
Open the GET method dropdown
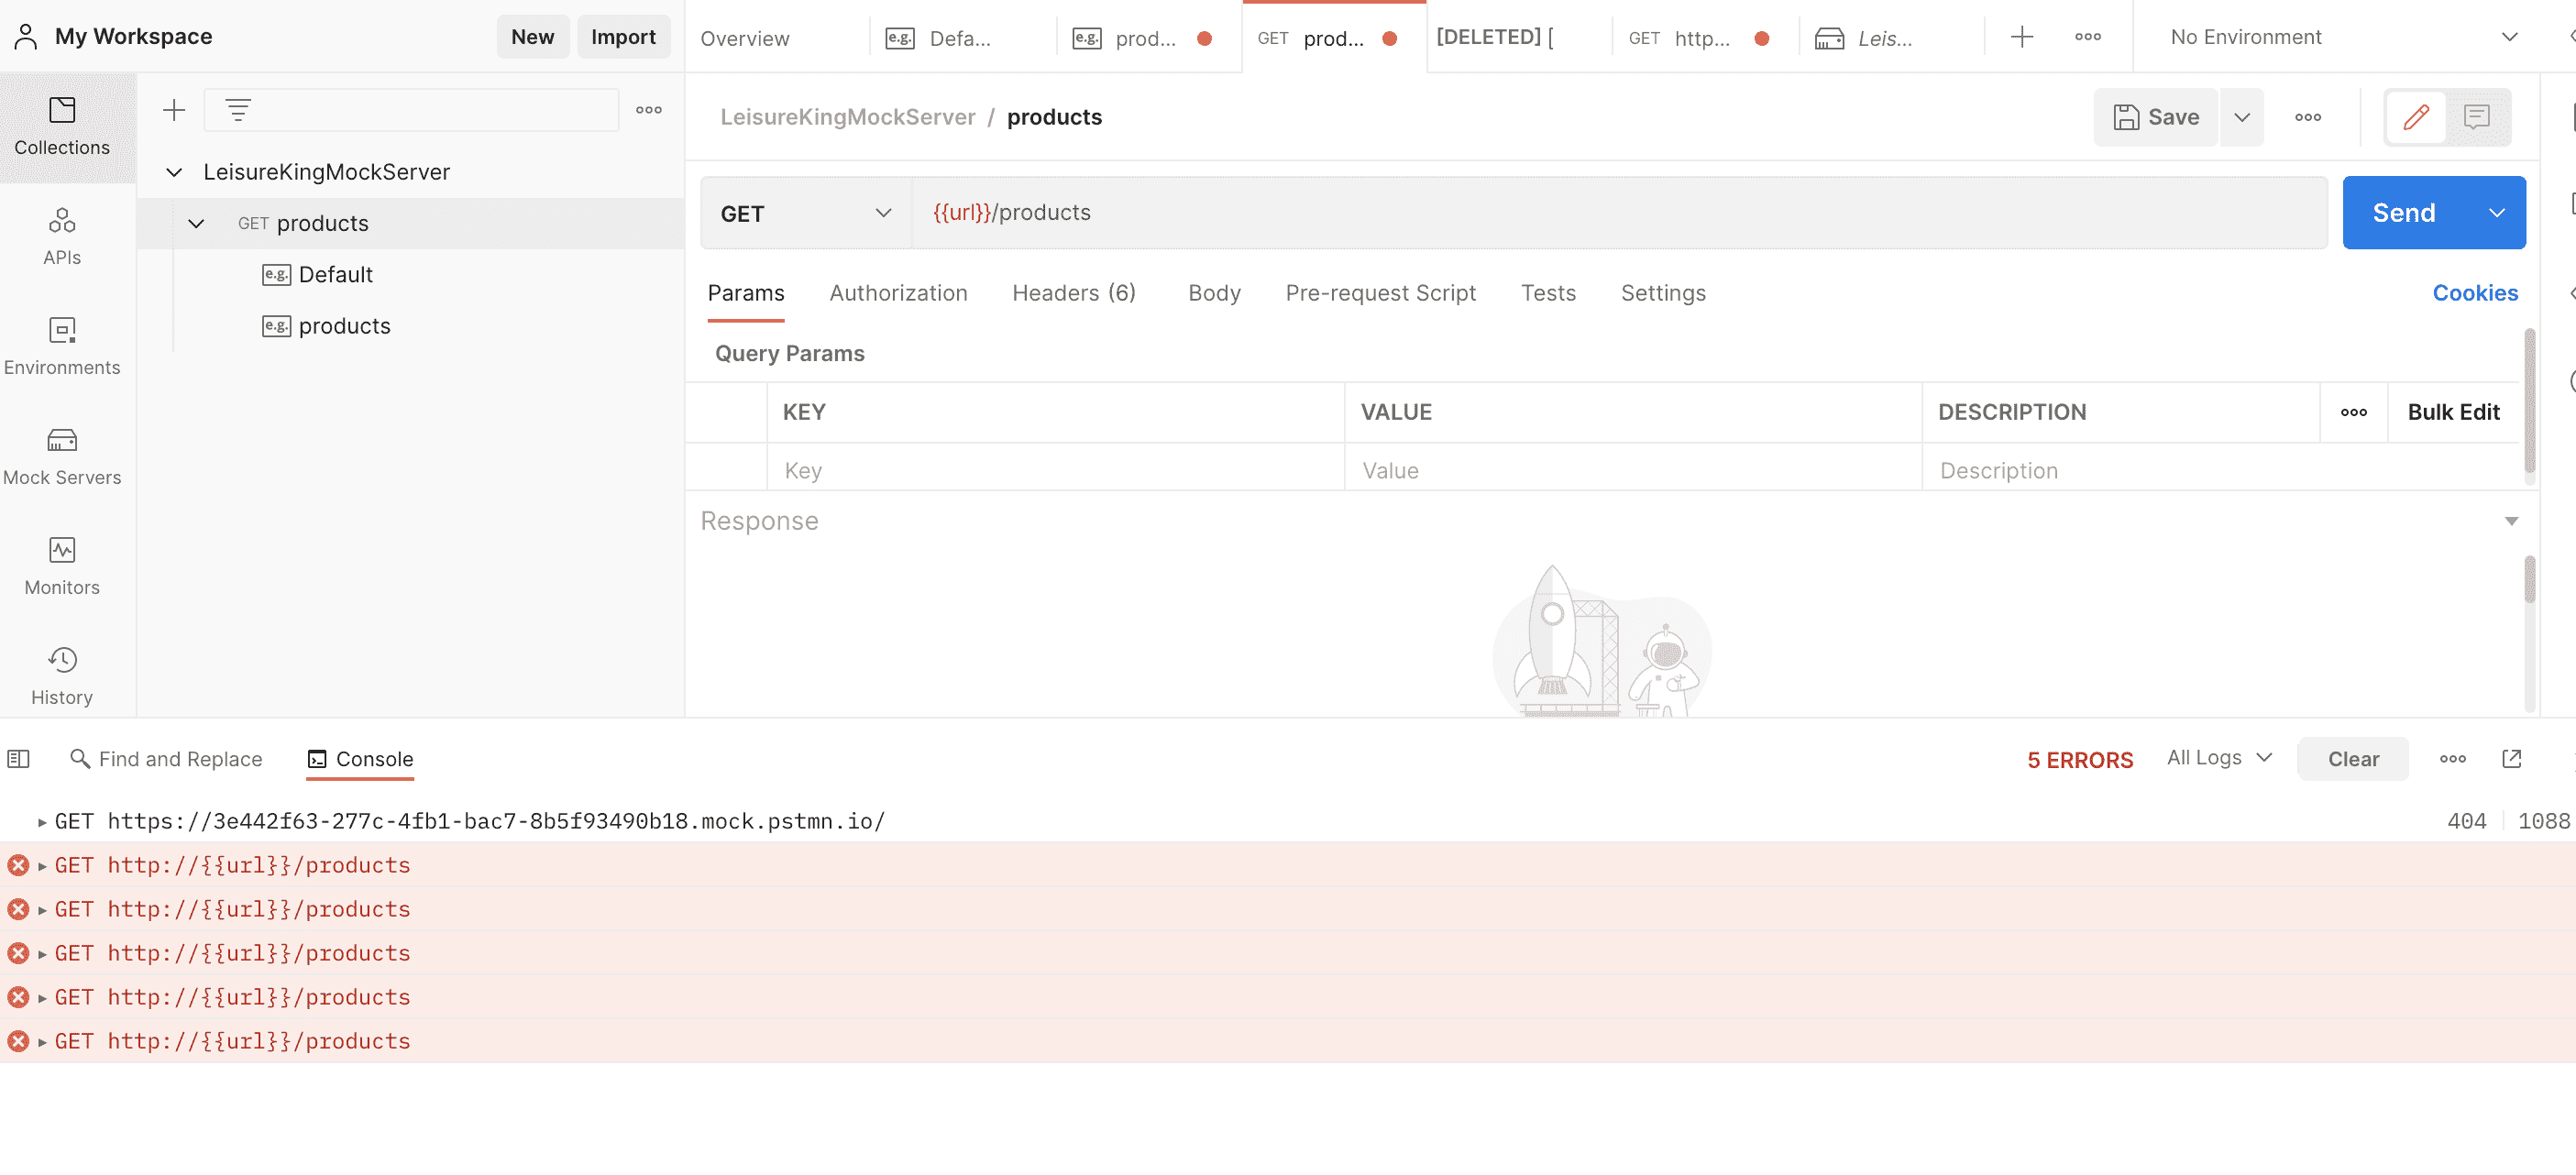[805, 213]
